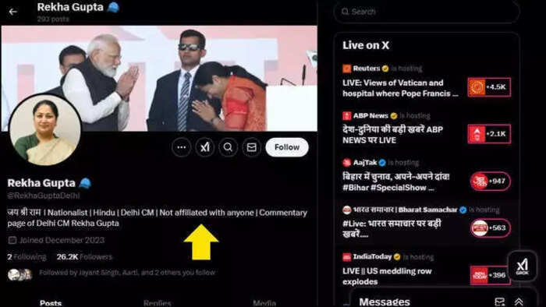Open the 2 Following list

27,257
